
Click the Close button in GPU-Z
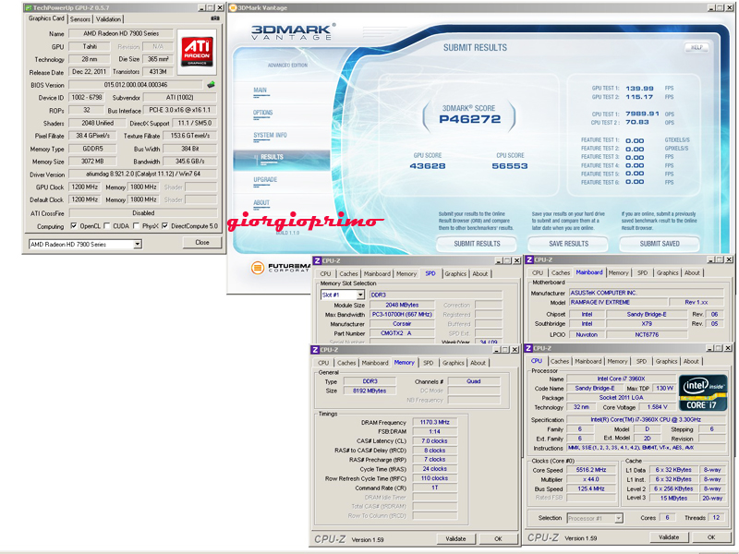(x=202, y=242)
